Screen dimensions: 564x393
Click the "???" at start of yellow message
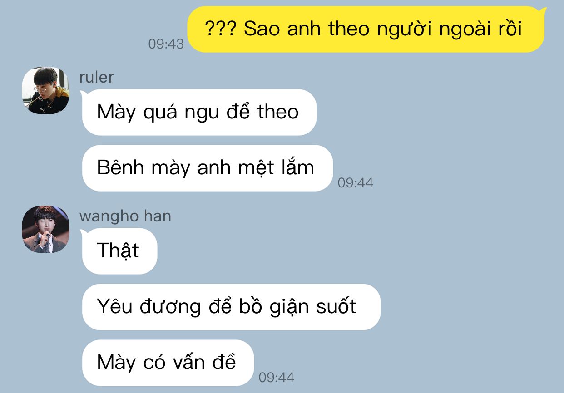[221, 29]
